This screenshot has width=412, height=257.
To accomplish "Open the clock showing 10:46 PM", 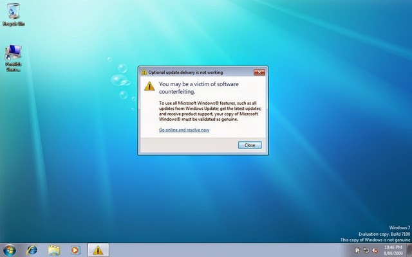I will (x=393, y=250).
